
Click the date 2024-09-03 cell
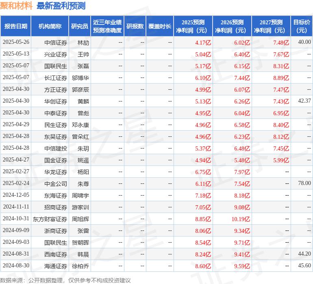tap(16, 242)
